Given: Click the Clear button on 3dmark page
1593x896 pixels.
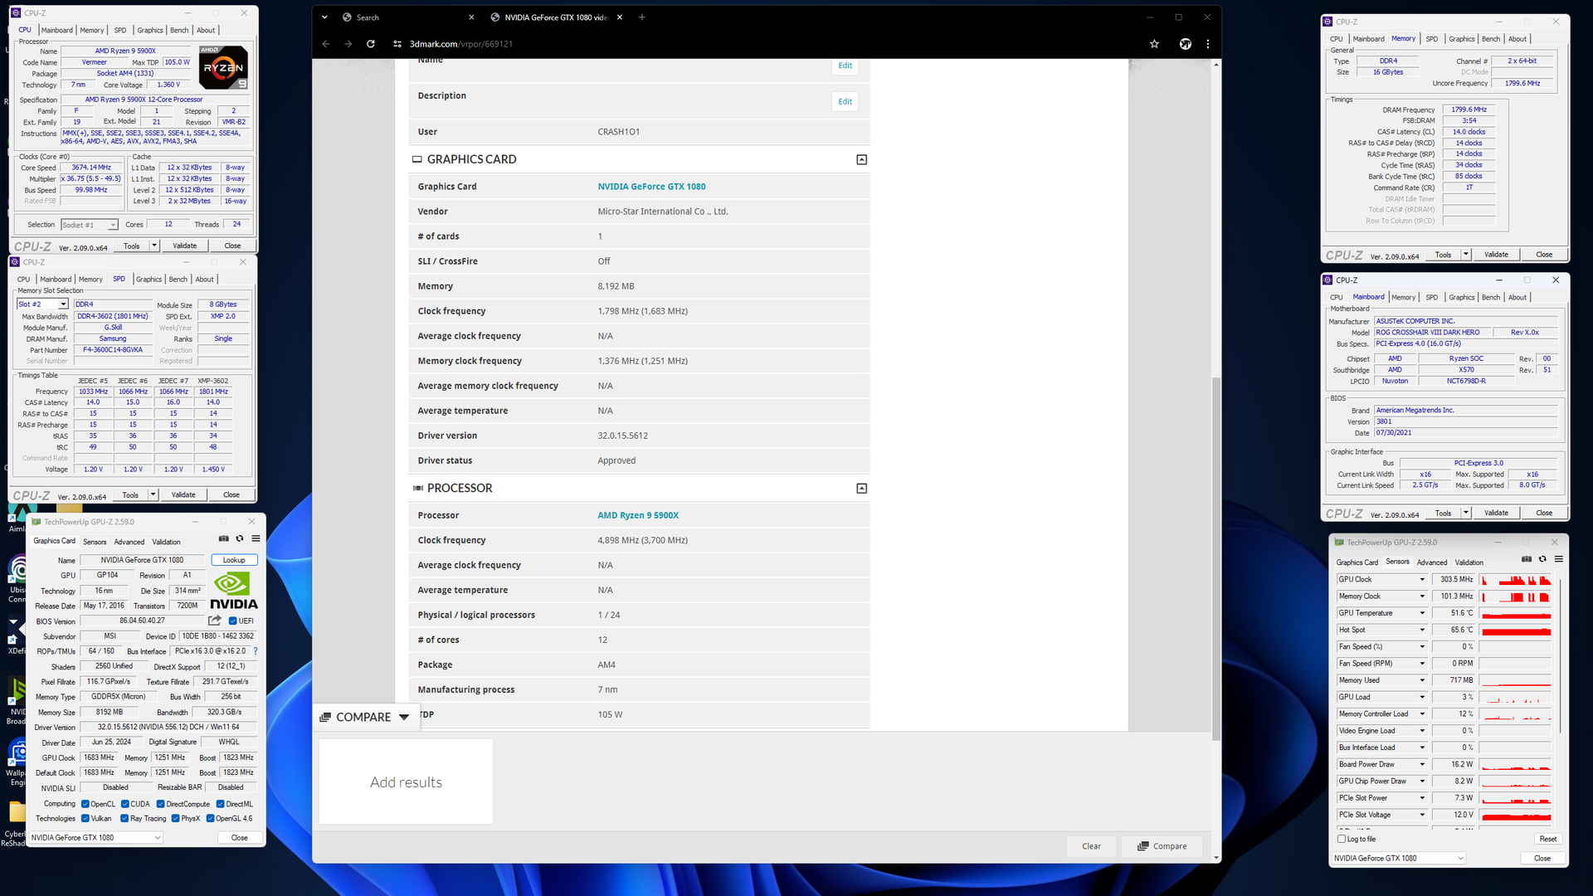Looking at the screenshot, I should click(x=1091, y=846).
